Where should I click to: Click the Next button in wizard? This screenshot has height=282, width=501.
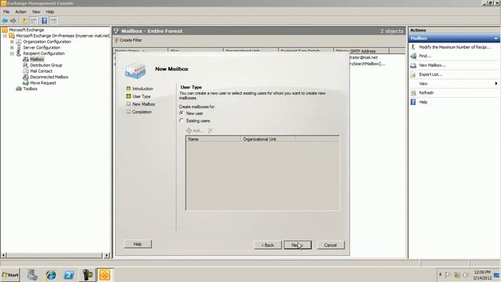297,245
